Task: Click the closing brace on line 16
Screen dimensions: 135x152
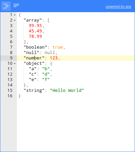Action: (x=20, y=96)
